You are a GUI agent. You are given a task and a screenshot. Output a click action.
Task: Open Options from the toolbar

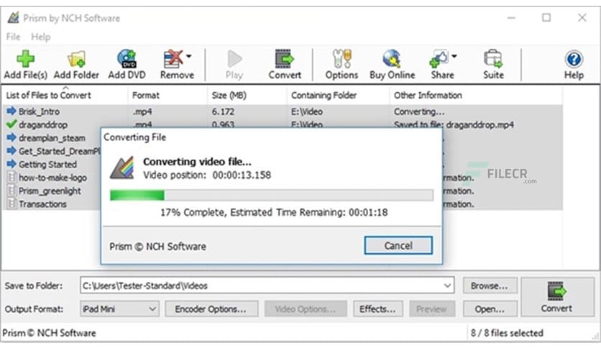coord(341,65)
